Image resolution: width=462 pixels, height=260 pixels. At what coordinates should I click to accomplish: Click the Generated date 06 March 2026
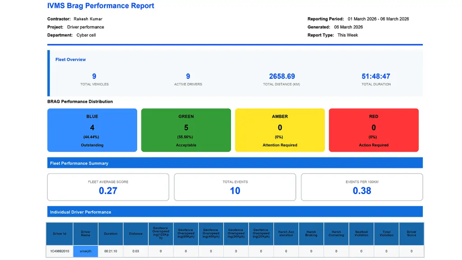point(348,27)
